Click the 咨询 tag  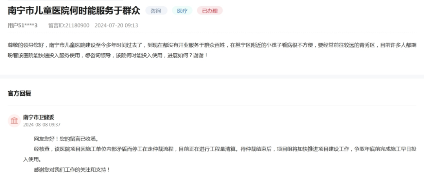pyautogui.click(x=156, y=11)
